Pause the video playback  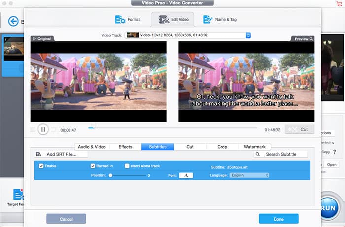pos(43,129)
